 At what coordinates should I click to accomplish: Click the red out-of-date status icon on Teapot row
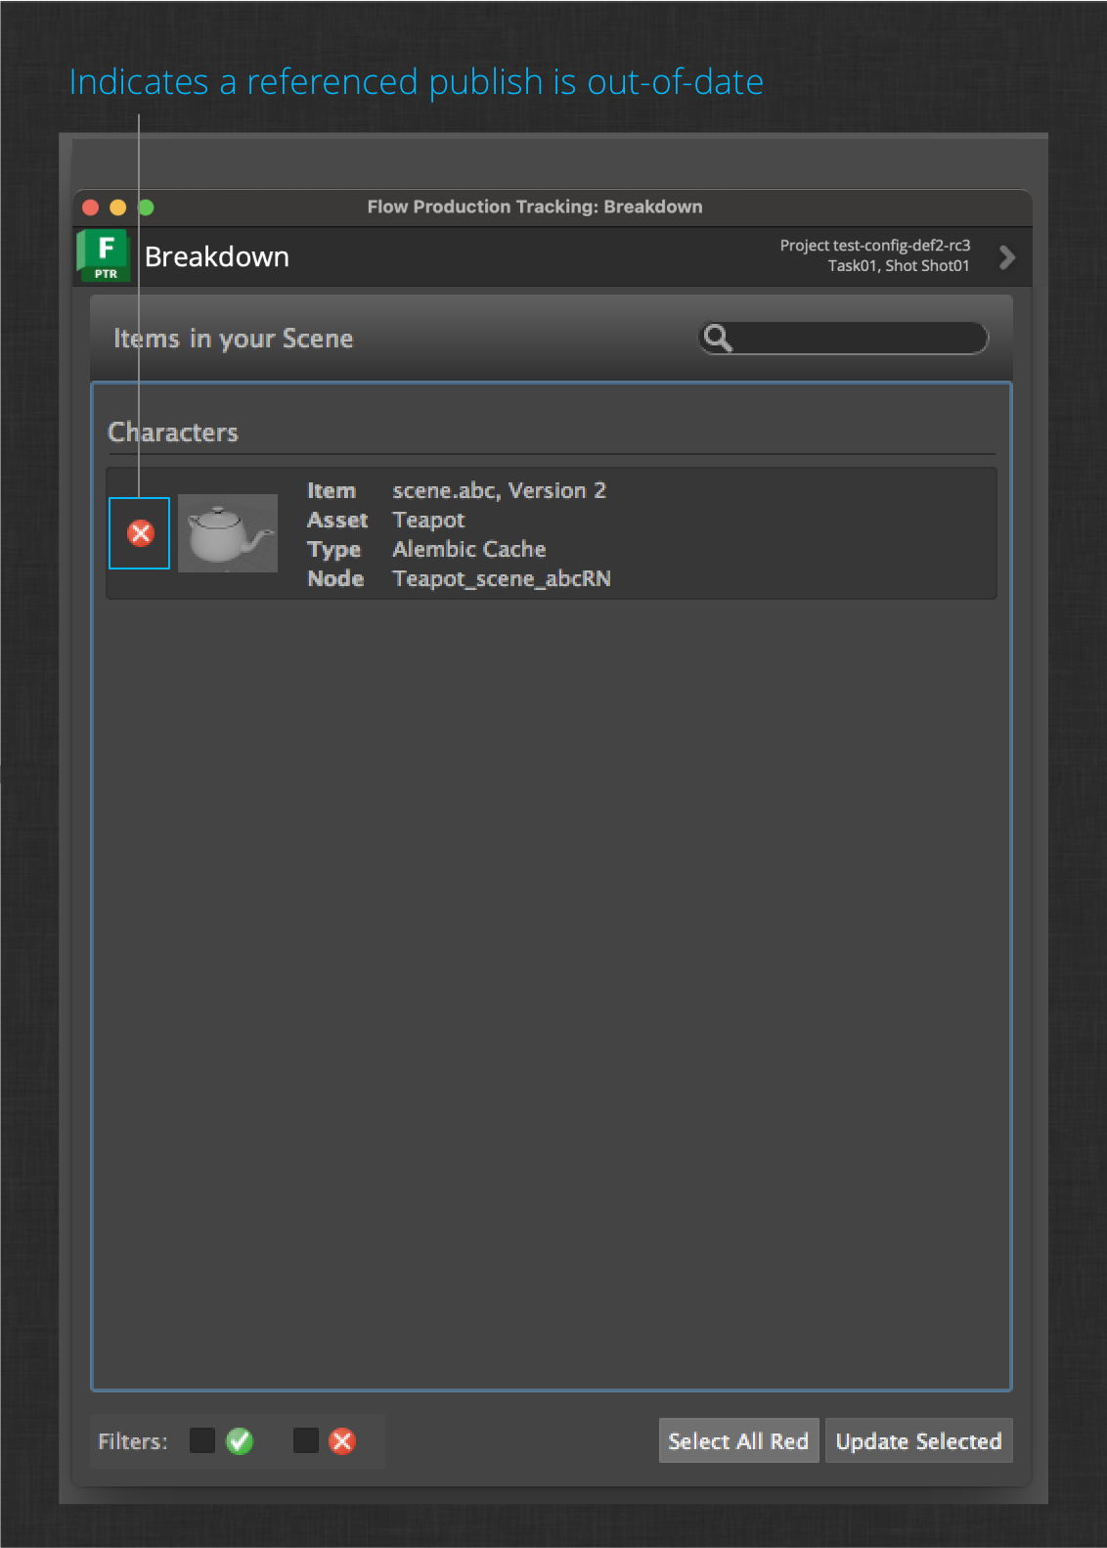(141, 533)
